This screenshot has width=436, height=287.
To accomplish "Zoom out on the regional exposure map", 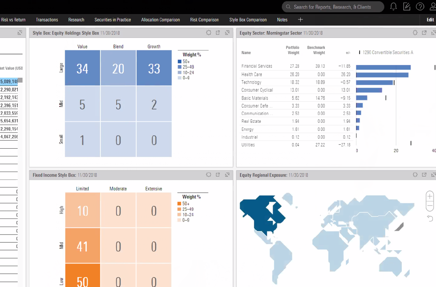I will [430, 206].
